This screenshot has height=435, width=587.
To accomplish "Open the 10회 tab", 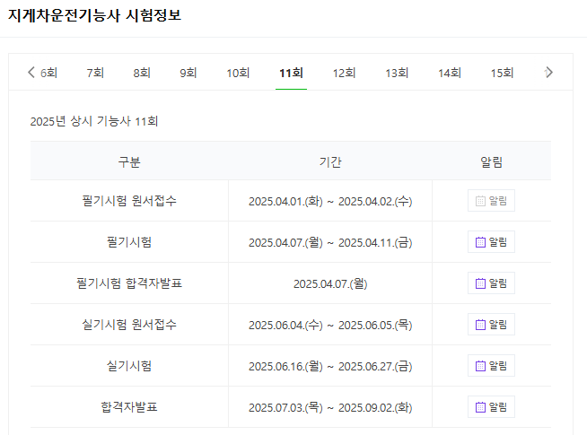I will click(238, 73).
